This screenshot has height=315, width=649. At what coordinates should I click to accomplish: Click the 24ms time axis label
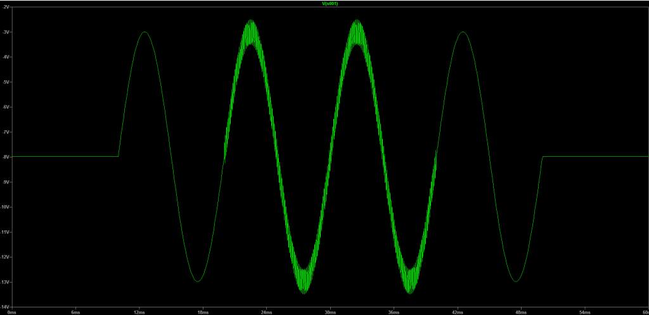coord(266,312)
